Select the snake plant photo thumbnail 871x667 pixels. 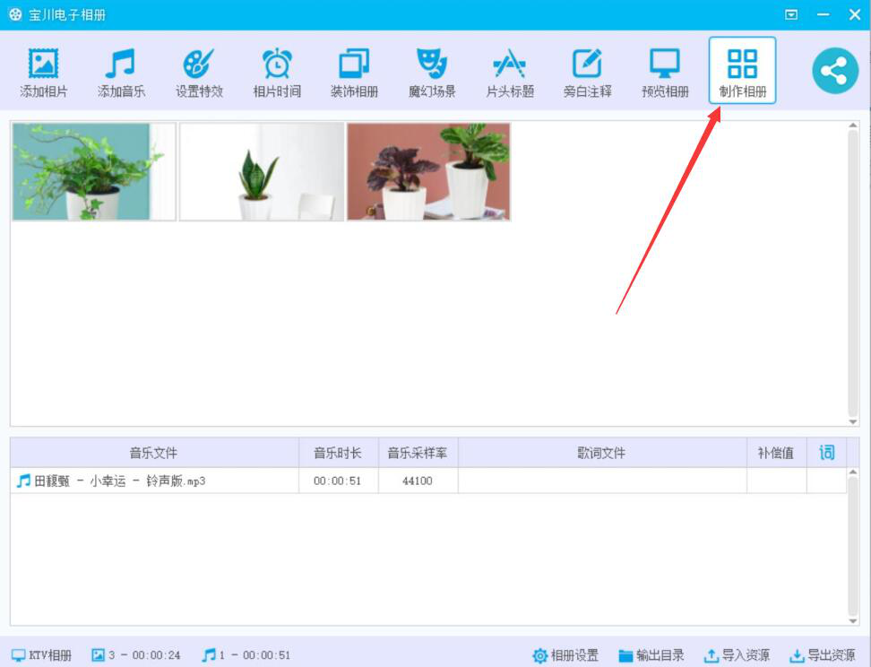click(x=262, y=172)
